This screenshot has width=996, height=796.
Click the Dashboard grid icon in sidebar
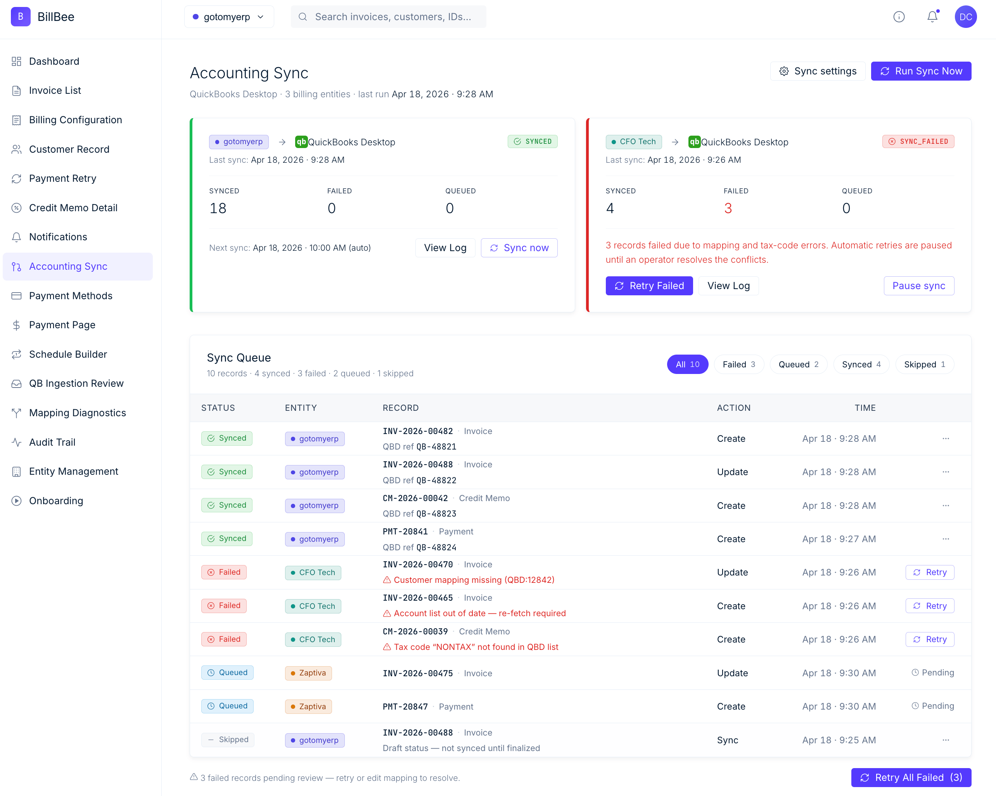click(17, 61)
